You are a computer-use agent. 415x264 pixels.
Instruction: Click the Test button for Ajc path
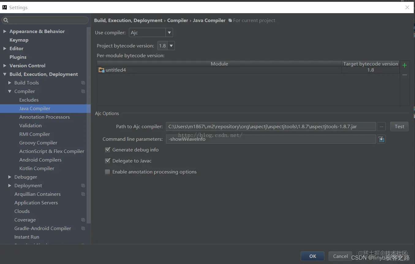click(399, 126)
